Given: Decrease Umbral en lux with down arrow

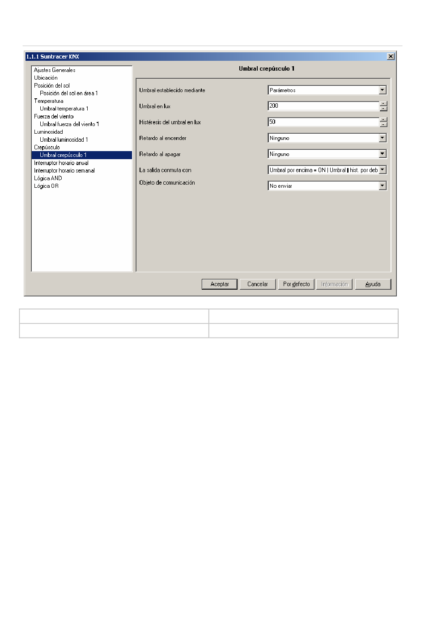Looking at the screenshot, I should point(383,109).
